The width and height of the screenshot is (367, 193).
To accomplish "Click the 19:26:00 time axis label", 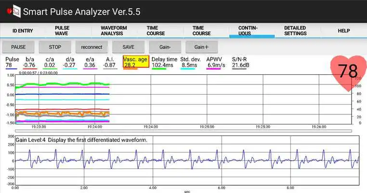I will 319,127.
